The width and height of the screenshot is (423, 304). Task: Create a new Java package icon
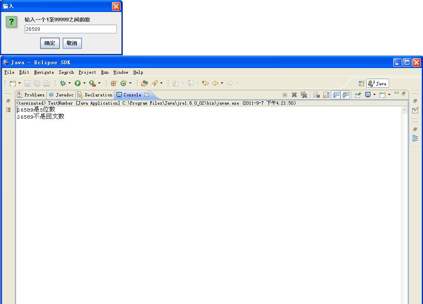pyautogui.click(x=114, y=83)
